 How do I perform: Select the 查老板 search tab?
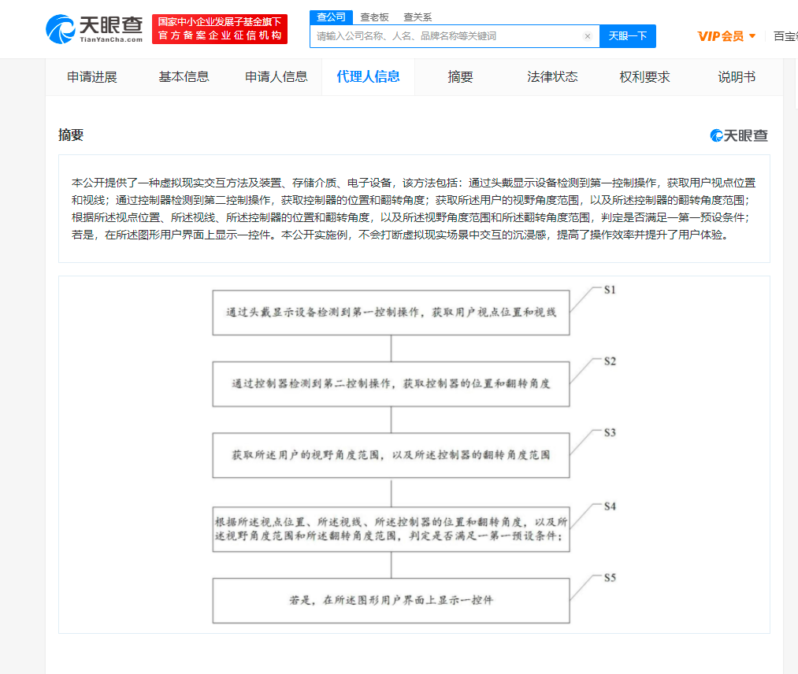(x=374, y=17)
